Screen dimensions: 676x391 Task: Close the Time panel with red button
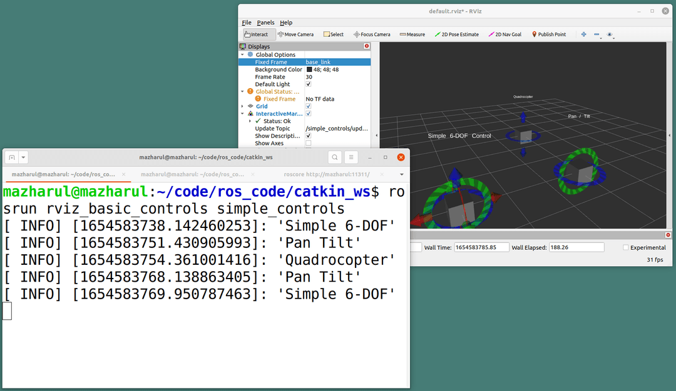[668, 235]
